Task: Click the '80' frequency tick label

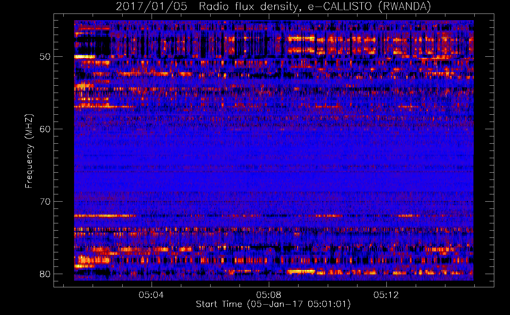Action: (45, 274)
